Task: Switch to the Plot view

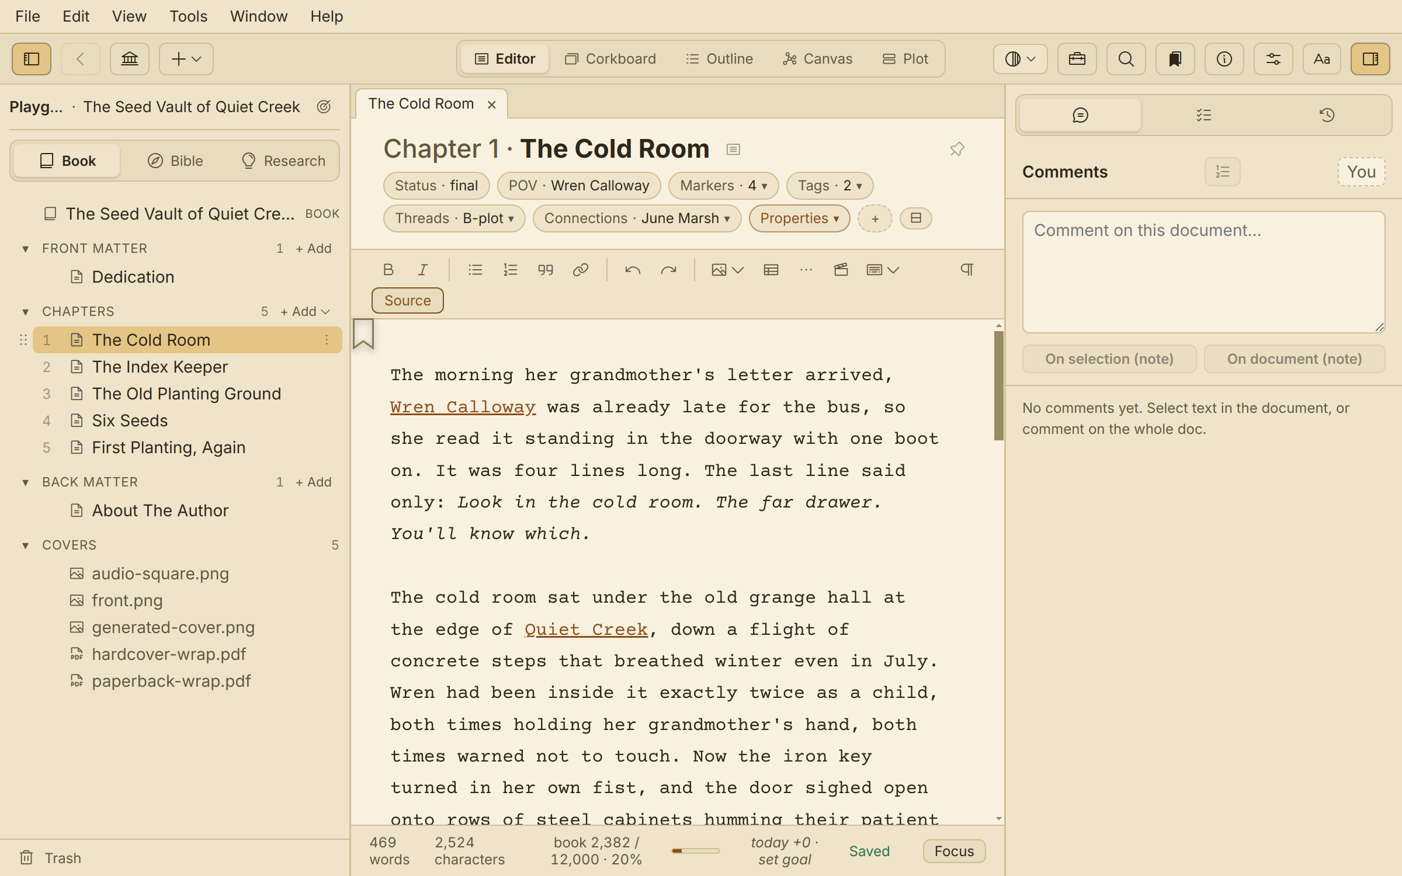Action: click(905, 59)
